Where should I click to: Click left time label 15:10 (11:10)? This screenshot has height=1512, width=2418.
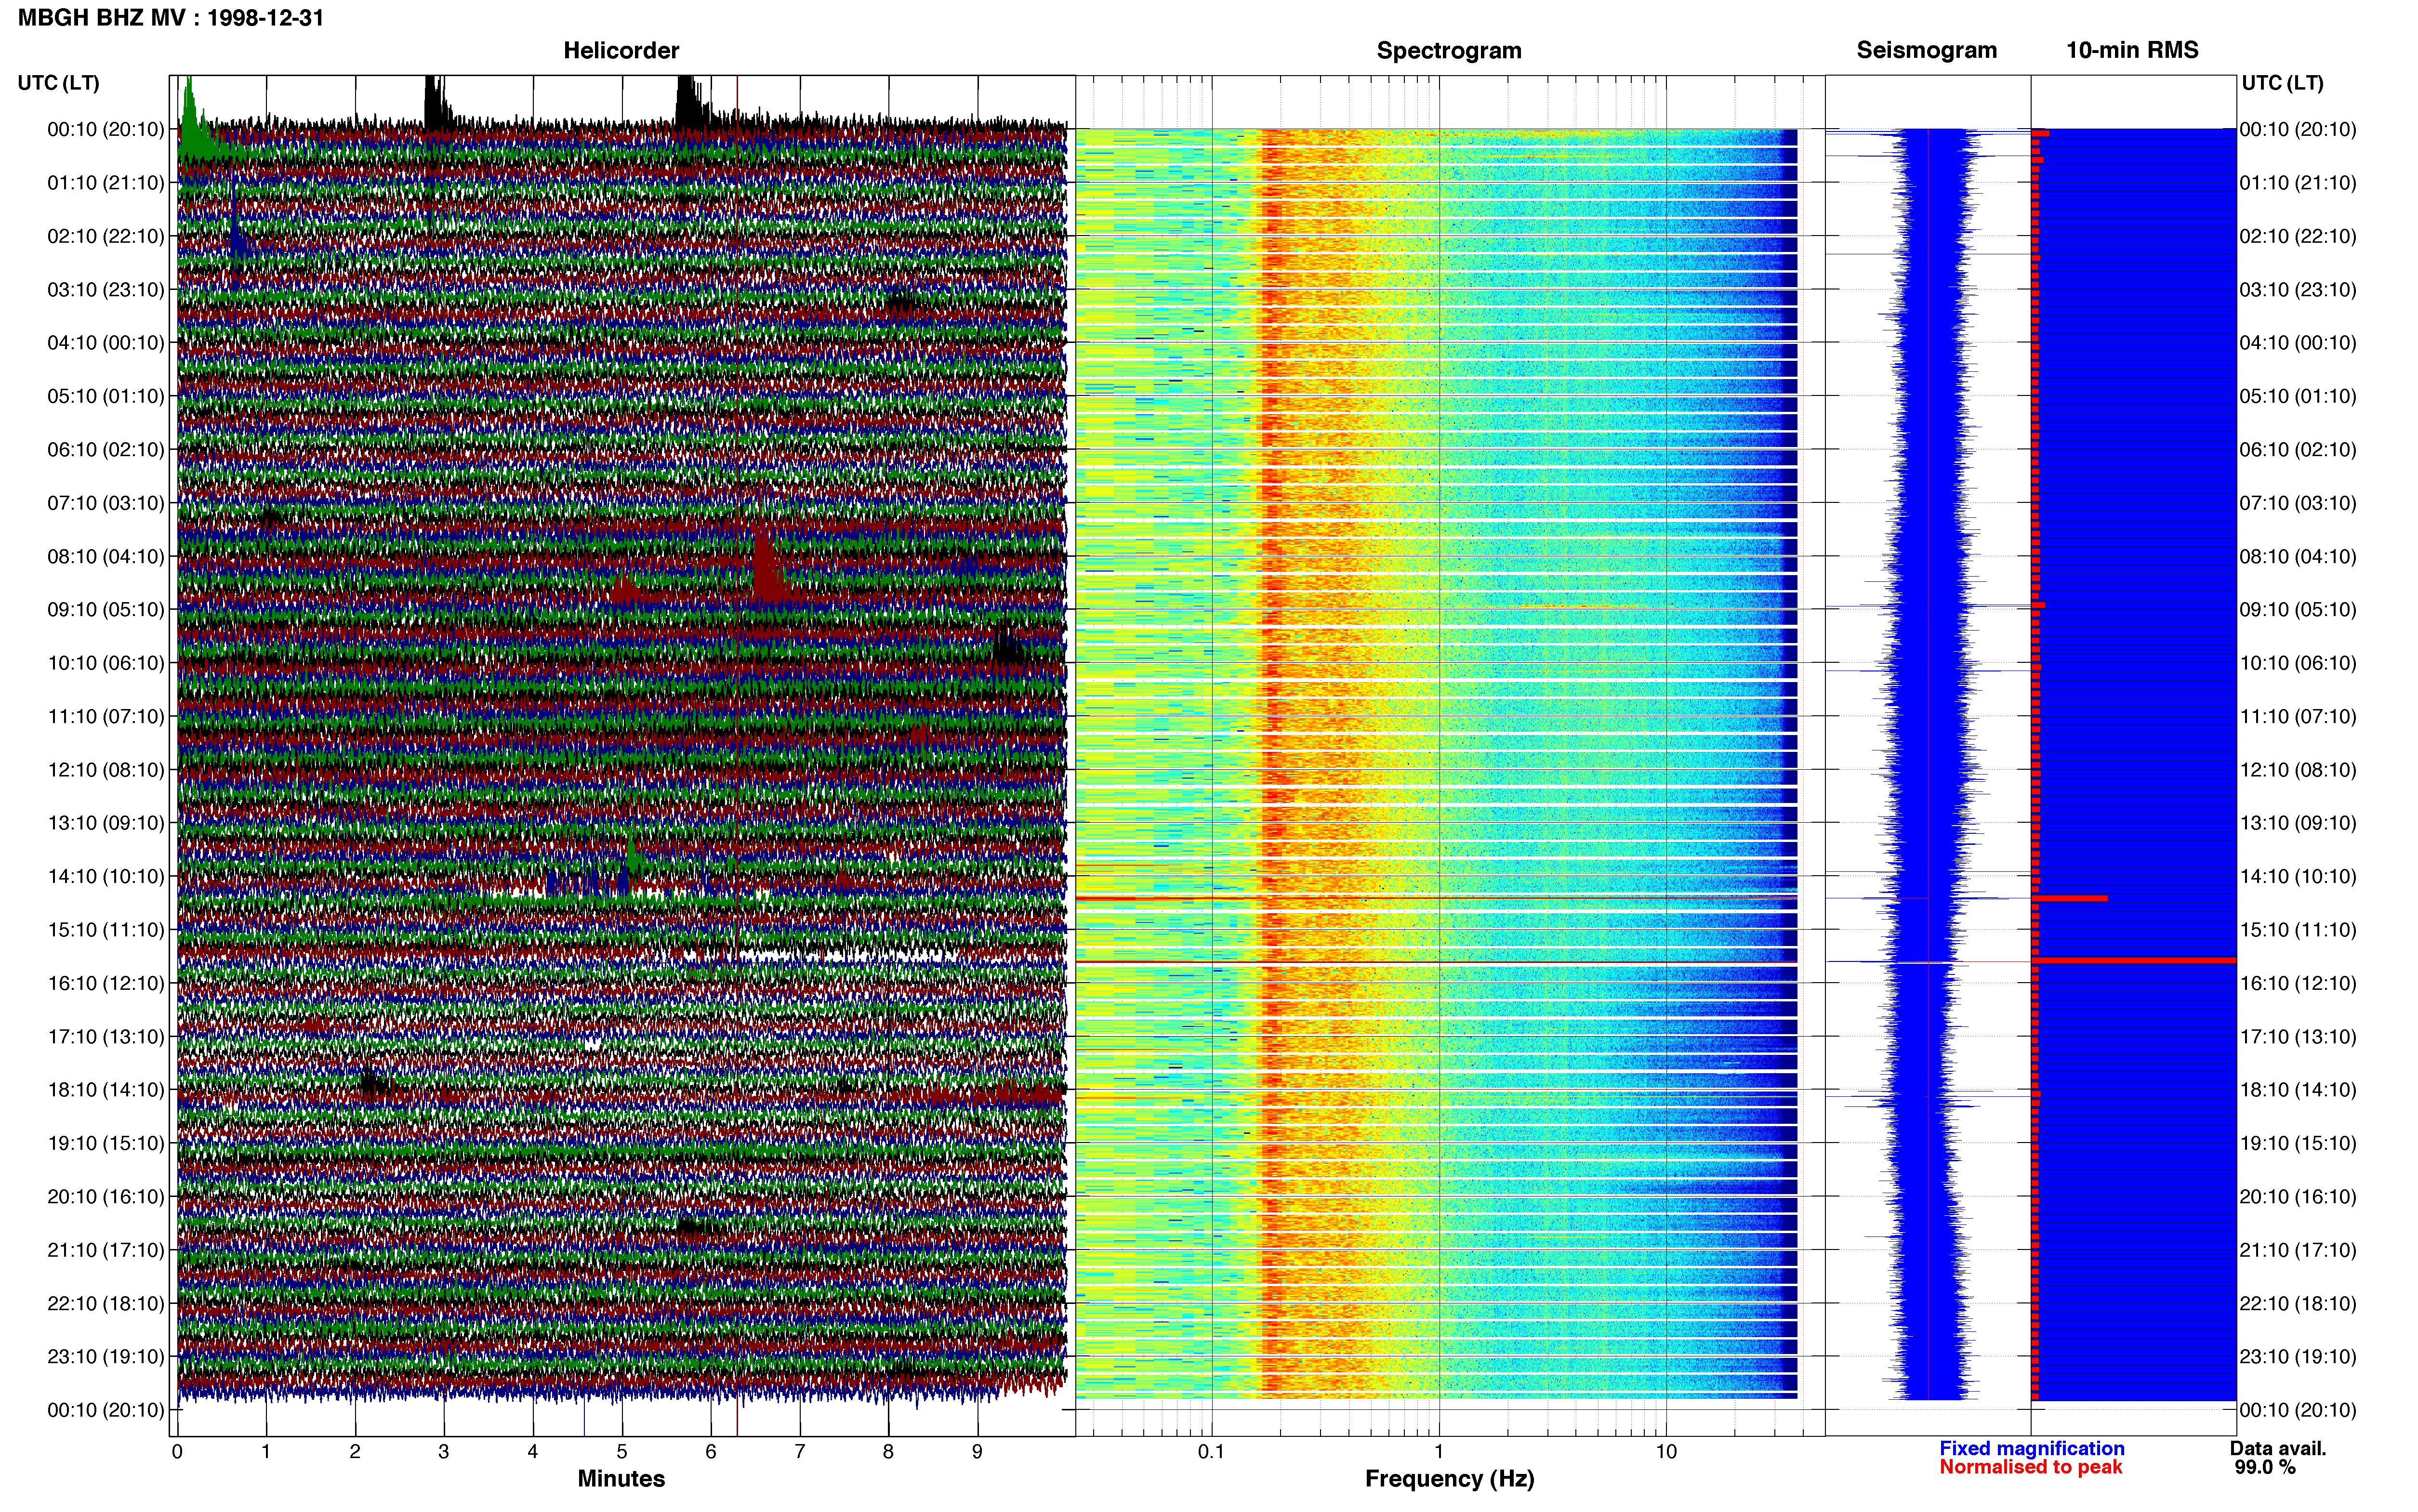click(106, 930)
